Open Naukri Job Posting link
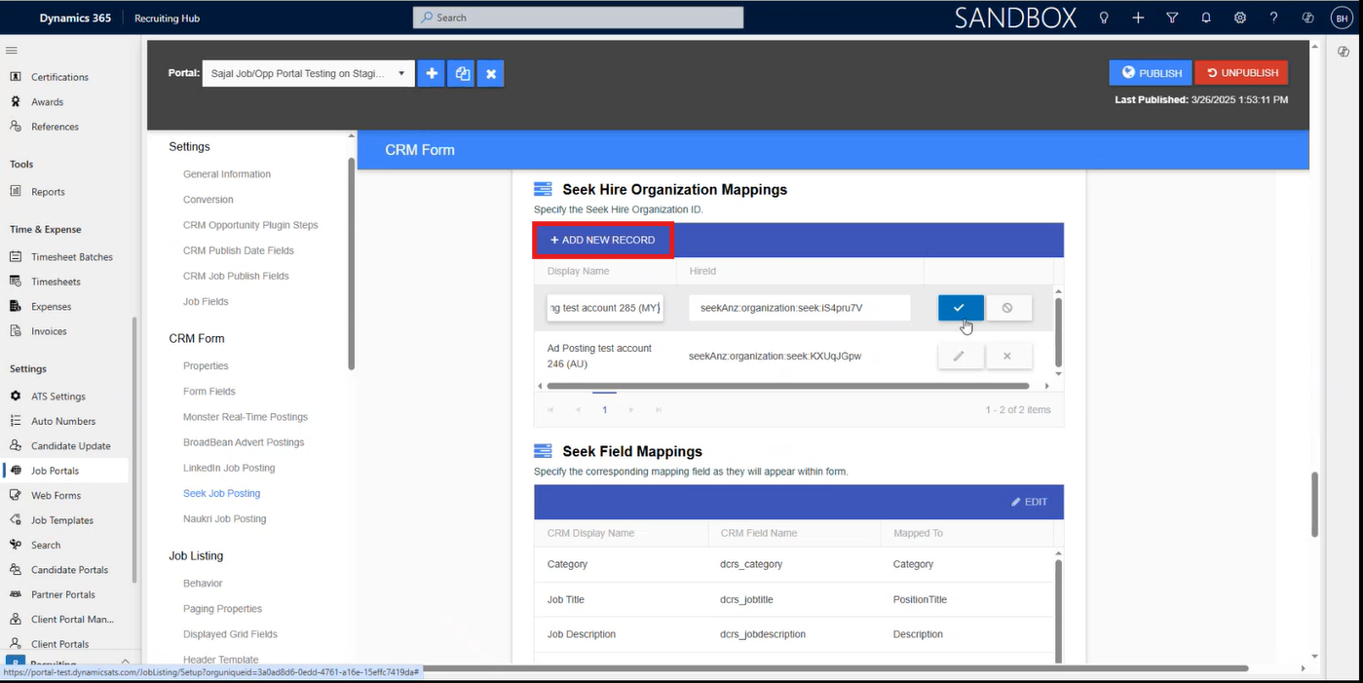Image resolution: width=1363 pixels, height=683 pixels. (x=225, y=518)
